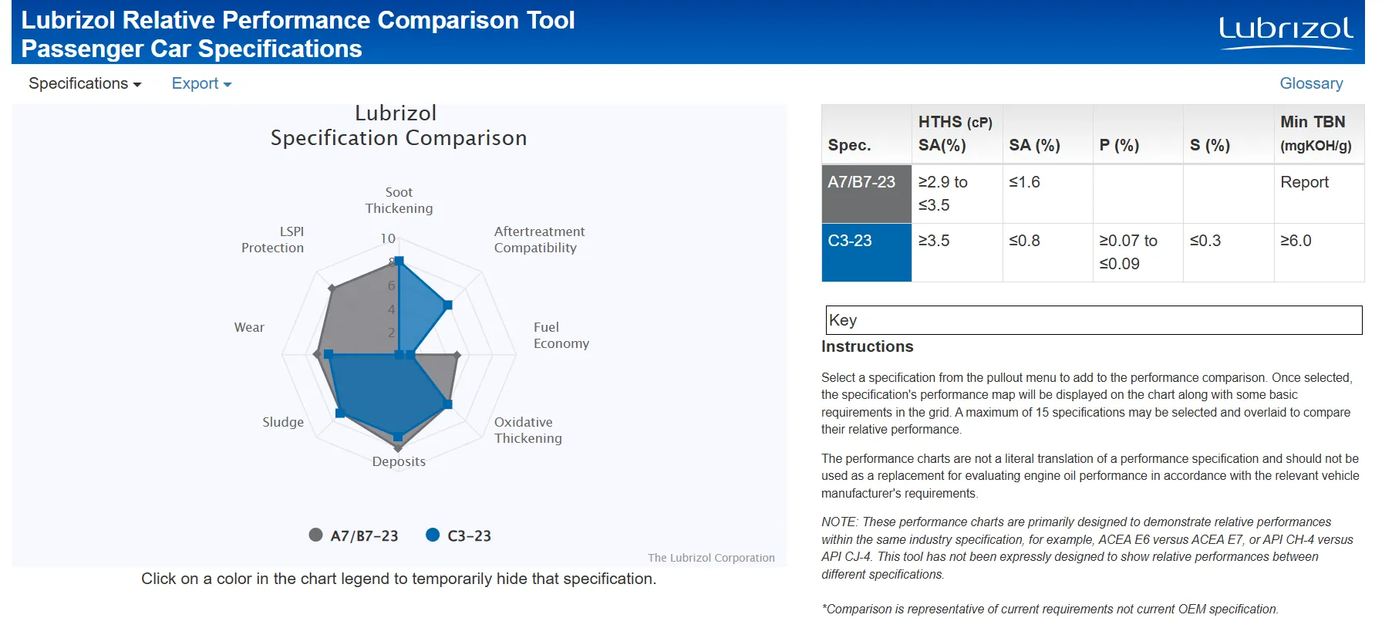Select the blue Sludge data point
This screenshot has width=1392, height=618.
[x=340, y=414]
